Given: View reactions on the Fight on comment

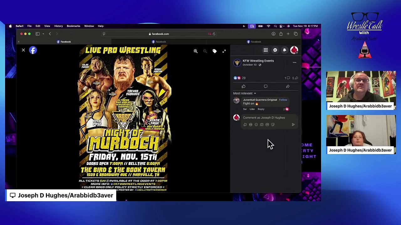Looking at the screenshot, I should tap(286, 109).
